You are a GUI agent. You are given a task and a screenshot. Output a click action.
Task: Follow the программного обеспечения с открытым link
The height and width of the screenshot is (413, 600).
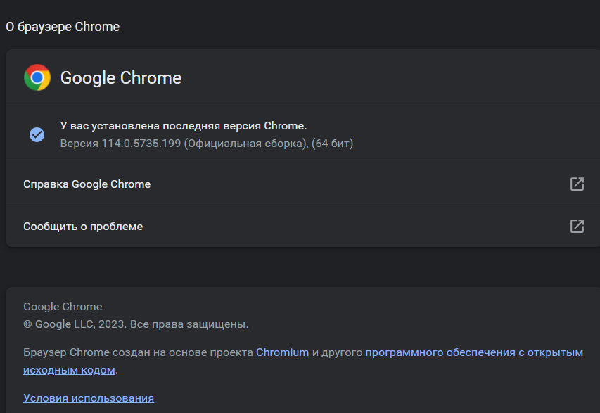[x=474, y=352]
